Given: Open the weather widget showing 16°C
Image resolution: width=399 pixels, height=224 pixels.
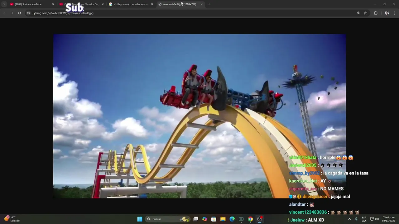Looking at the screenshot, I should pyautogui.click(x=12, y=219).
